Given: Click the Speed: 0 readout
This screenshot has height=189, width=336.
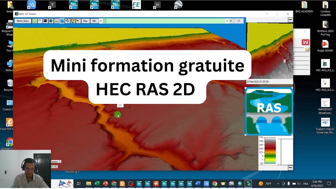Looking at the screenshot, I should (56, 161).
